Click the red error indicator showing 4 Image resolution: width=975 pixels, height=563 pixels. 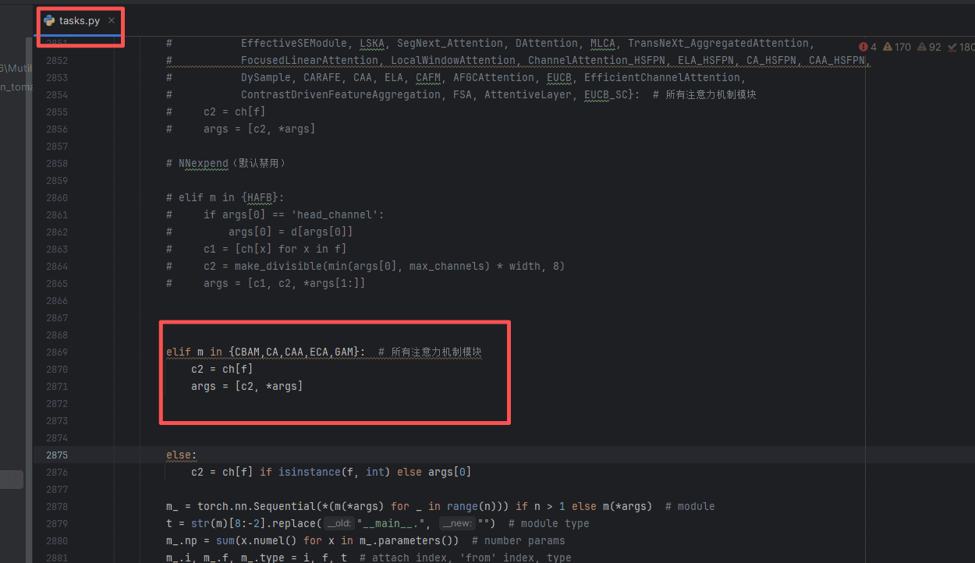867,47
